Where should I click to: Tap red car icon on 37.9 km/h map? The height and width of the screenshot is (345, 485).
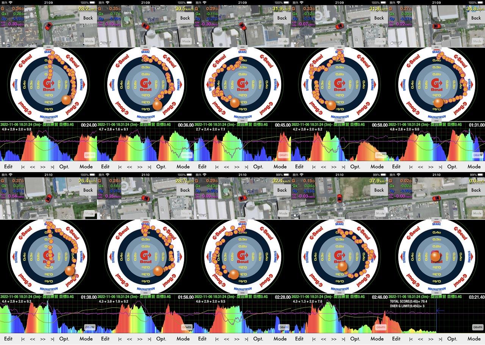[x=339, y=198]
